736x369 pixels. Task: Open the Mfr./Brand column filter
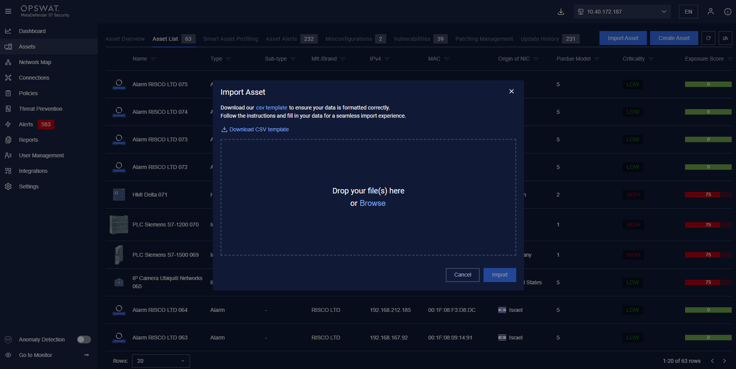[x=343, y=59]
